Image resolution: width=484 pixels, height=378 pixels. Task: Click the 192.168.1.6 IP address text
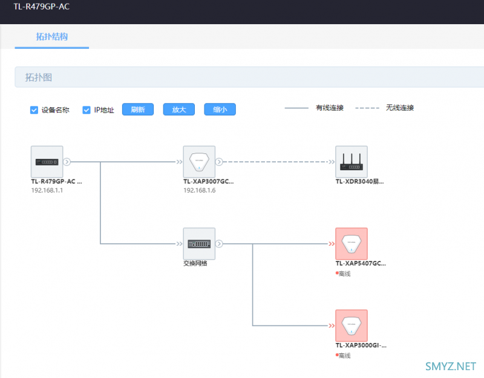click(x=200, y=190)
